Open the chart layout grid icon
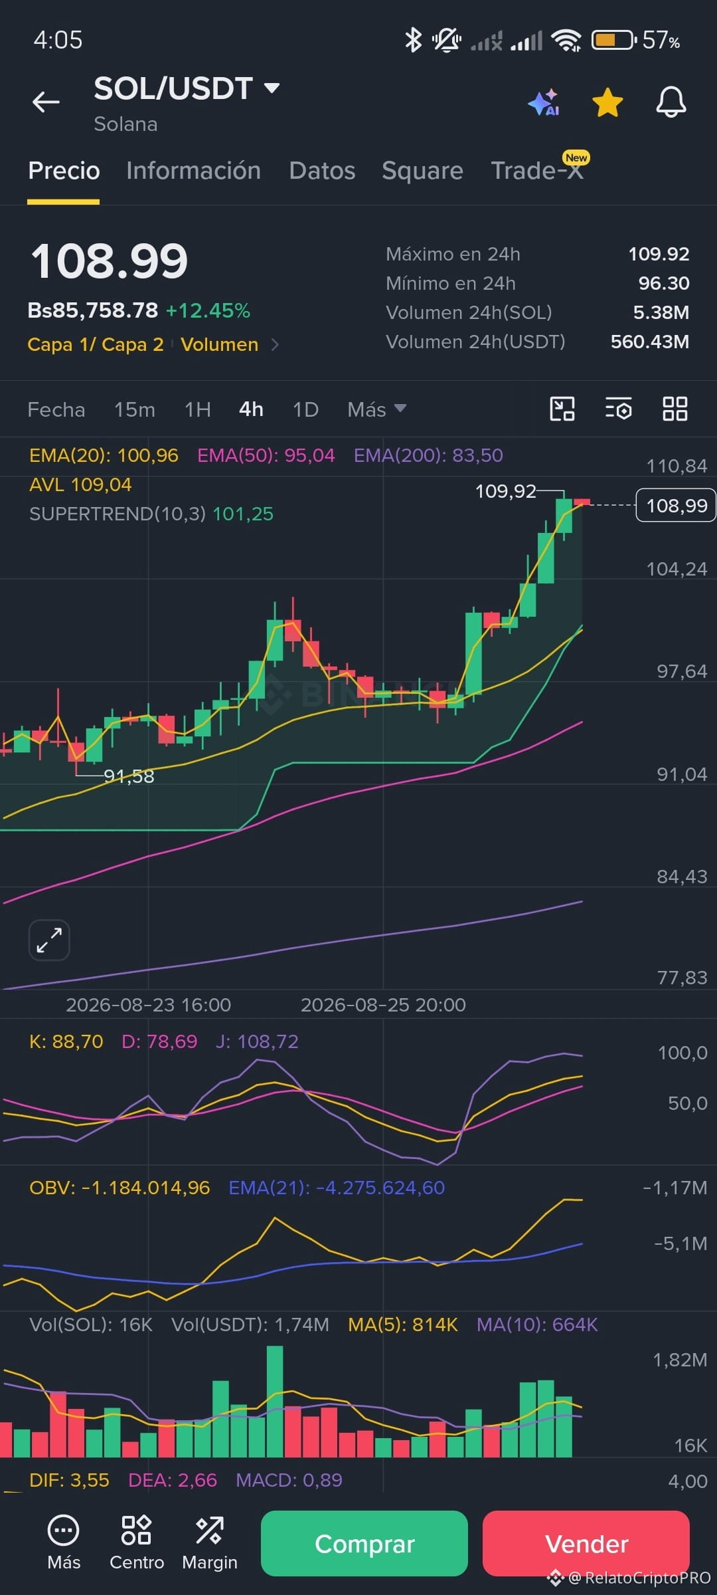This screenshot has height=1595, width=717. [x=675, y=409]
